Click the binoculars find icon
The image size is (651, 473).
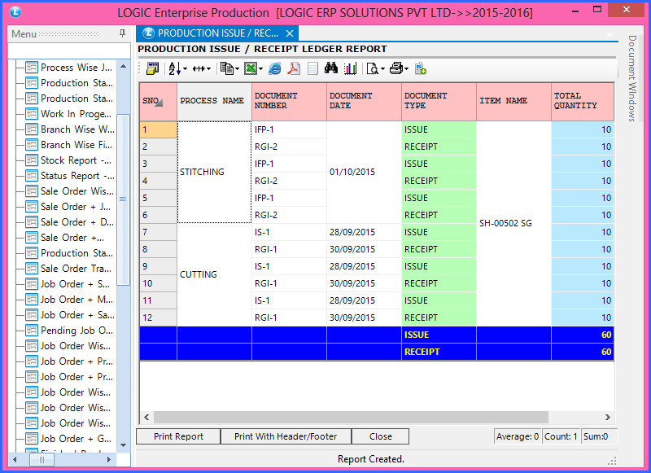[x=331, y=68]
